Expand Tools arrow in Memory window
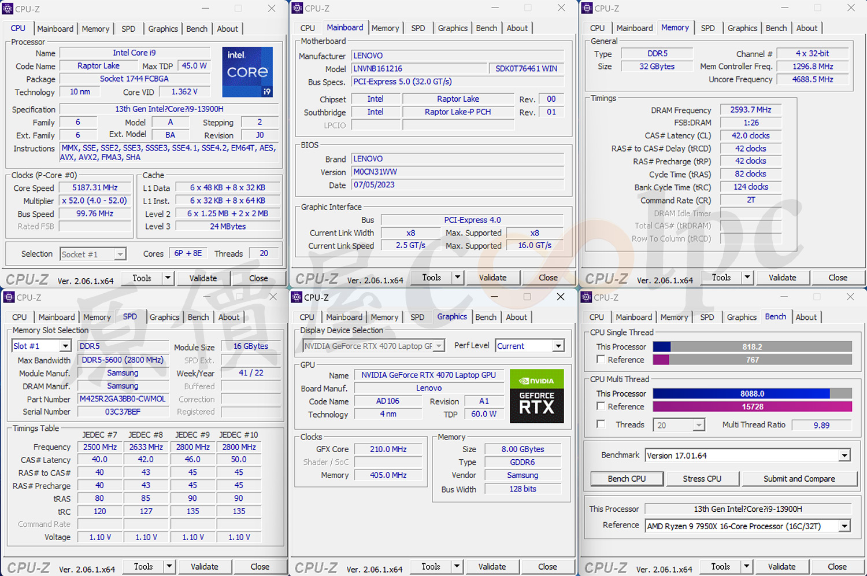Viewport: 867px width, 576px height. tap(747, 278)
